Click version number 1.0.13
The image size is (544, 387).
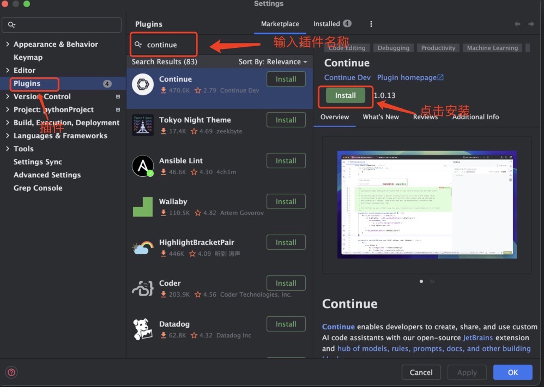click(x=384, y=95)
